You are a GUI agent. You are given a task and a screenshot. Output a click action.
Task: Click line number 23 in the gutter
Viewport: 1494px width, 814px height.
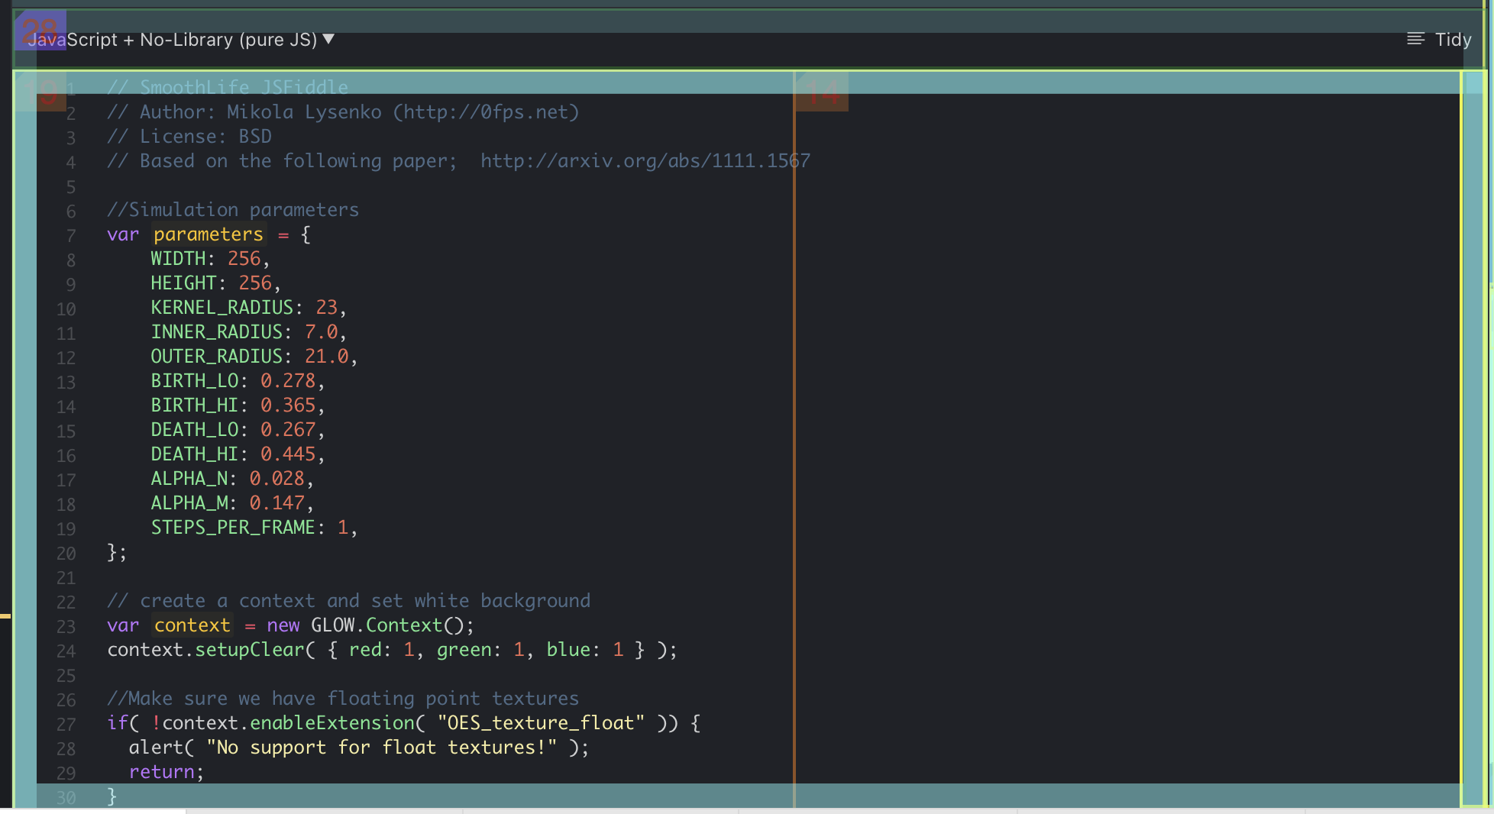[x=66, y=625]
